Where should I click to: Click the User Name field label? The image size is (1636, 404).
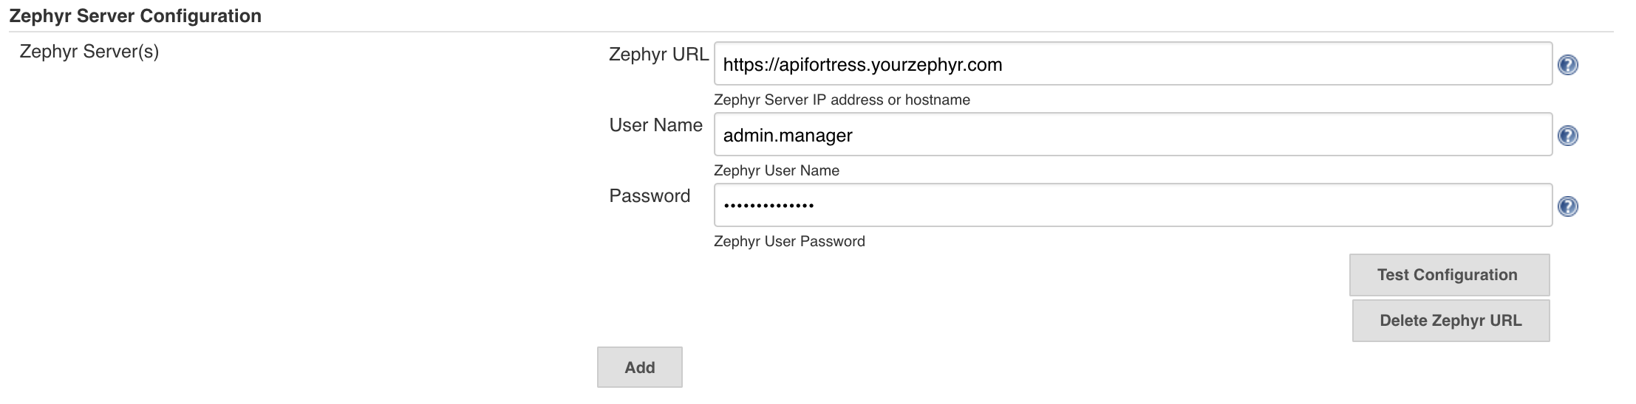[x=655, y=125]
